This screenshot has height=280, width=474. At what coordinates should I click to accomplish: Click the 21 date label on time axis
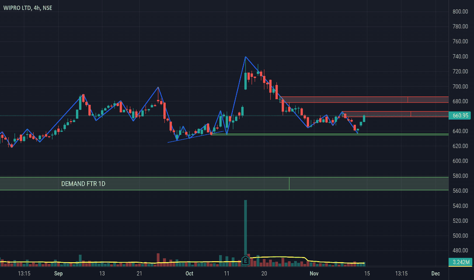139,274
